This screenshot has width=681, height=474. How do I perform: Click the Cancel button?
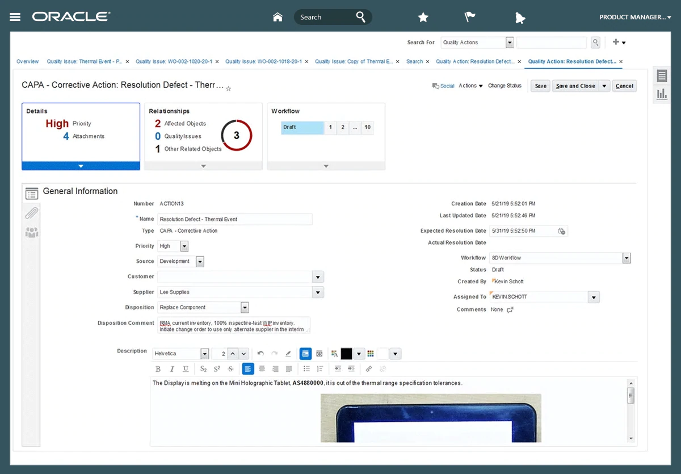tap(624, 86)
